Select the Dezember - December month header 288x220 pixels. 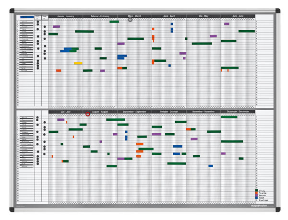point(238,112)
